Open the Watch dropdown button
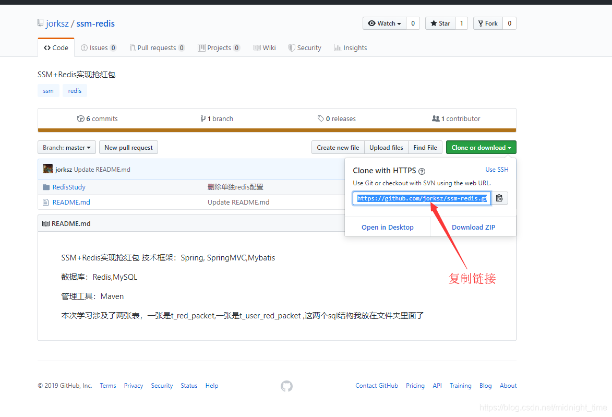This screenshot has height=417, width=612. 385,23
